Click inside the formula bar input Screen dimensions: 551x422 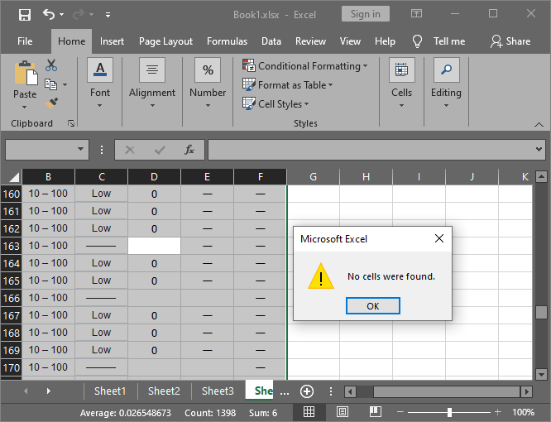pyautogui.click(x=371, y=150)
